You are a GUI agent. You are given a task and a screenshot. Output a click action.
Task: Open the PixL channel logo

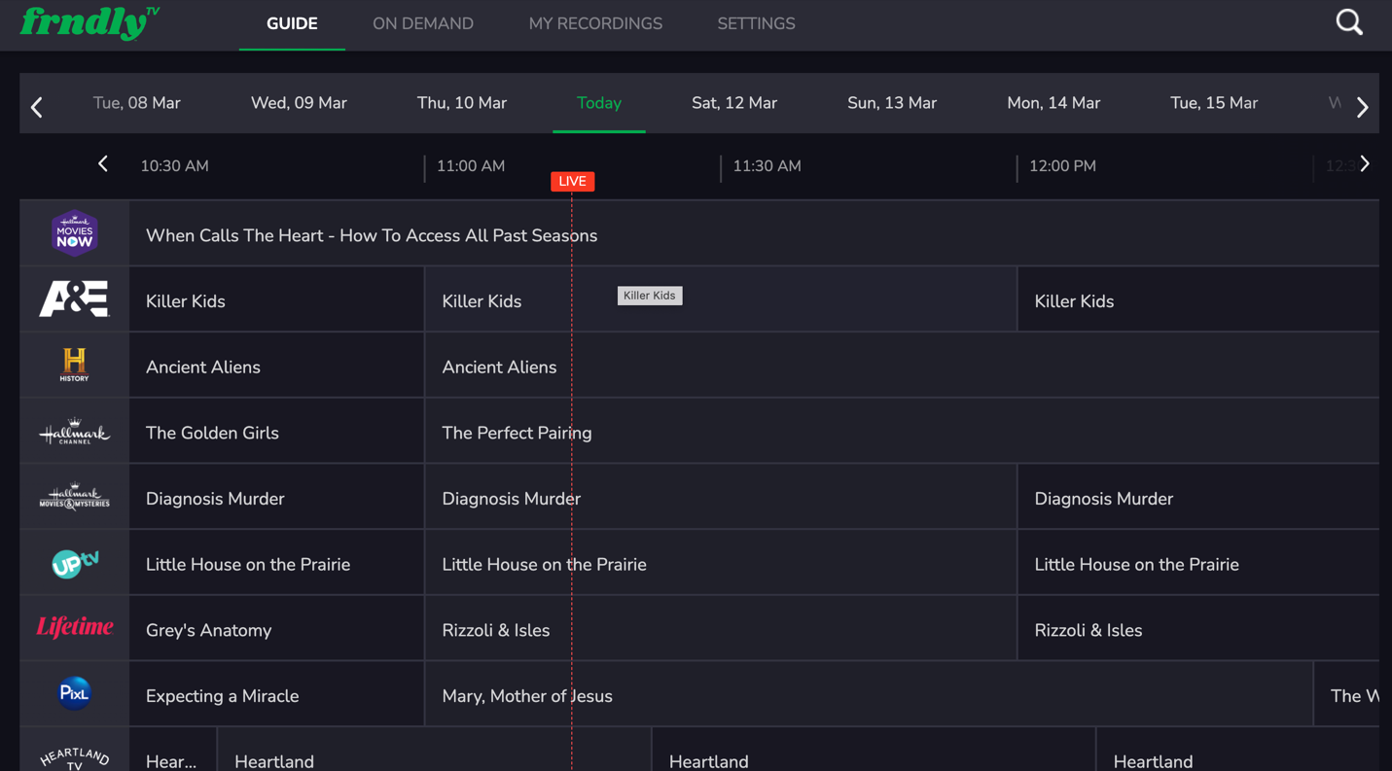[75, 693]
